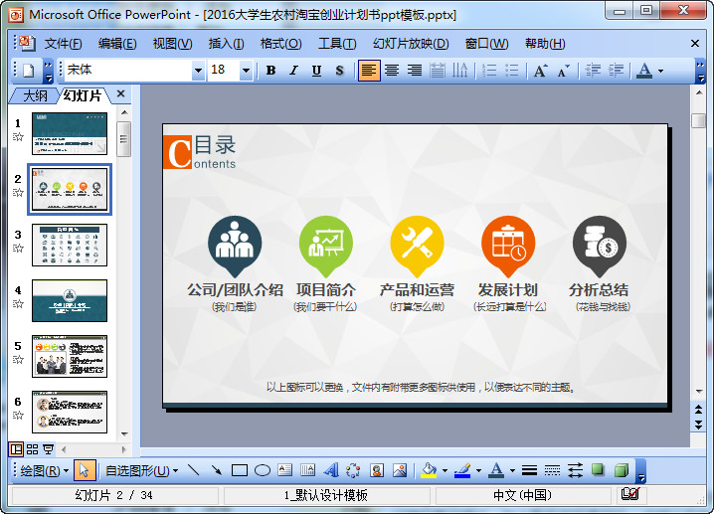
Task: Toggle Align Left paragraph button
Action: tap(369, 71)
